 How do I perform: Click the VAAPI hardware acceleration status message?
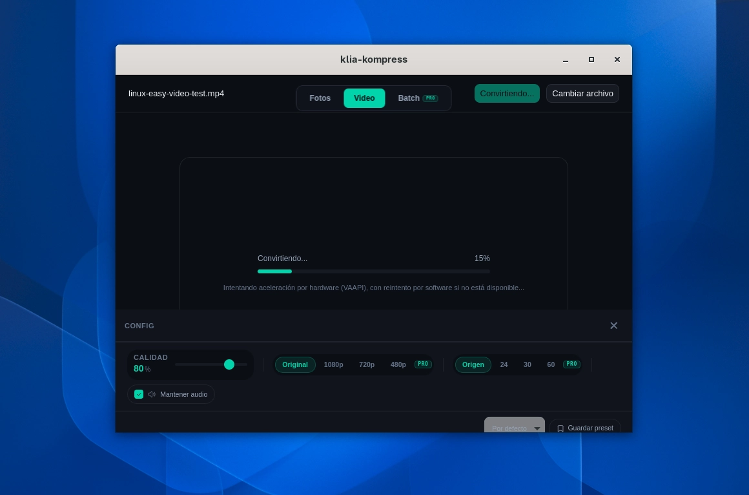click(374, 288)
